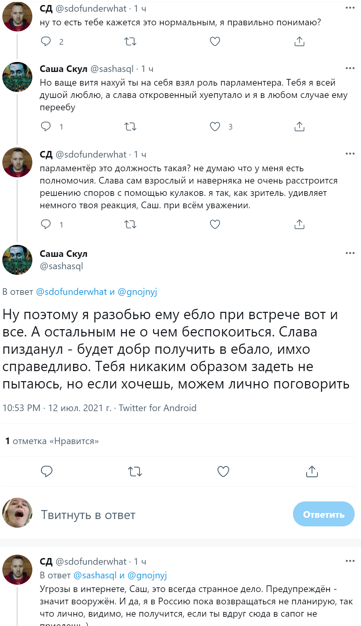
Task: Share Саша Скул's tweet with 3 likes
Action: (299, 127)
